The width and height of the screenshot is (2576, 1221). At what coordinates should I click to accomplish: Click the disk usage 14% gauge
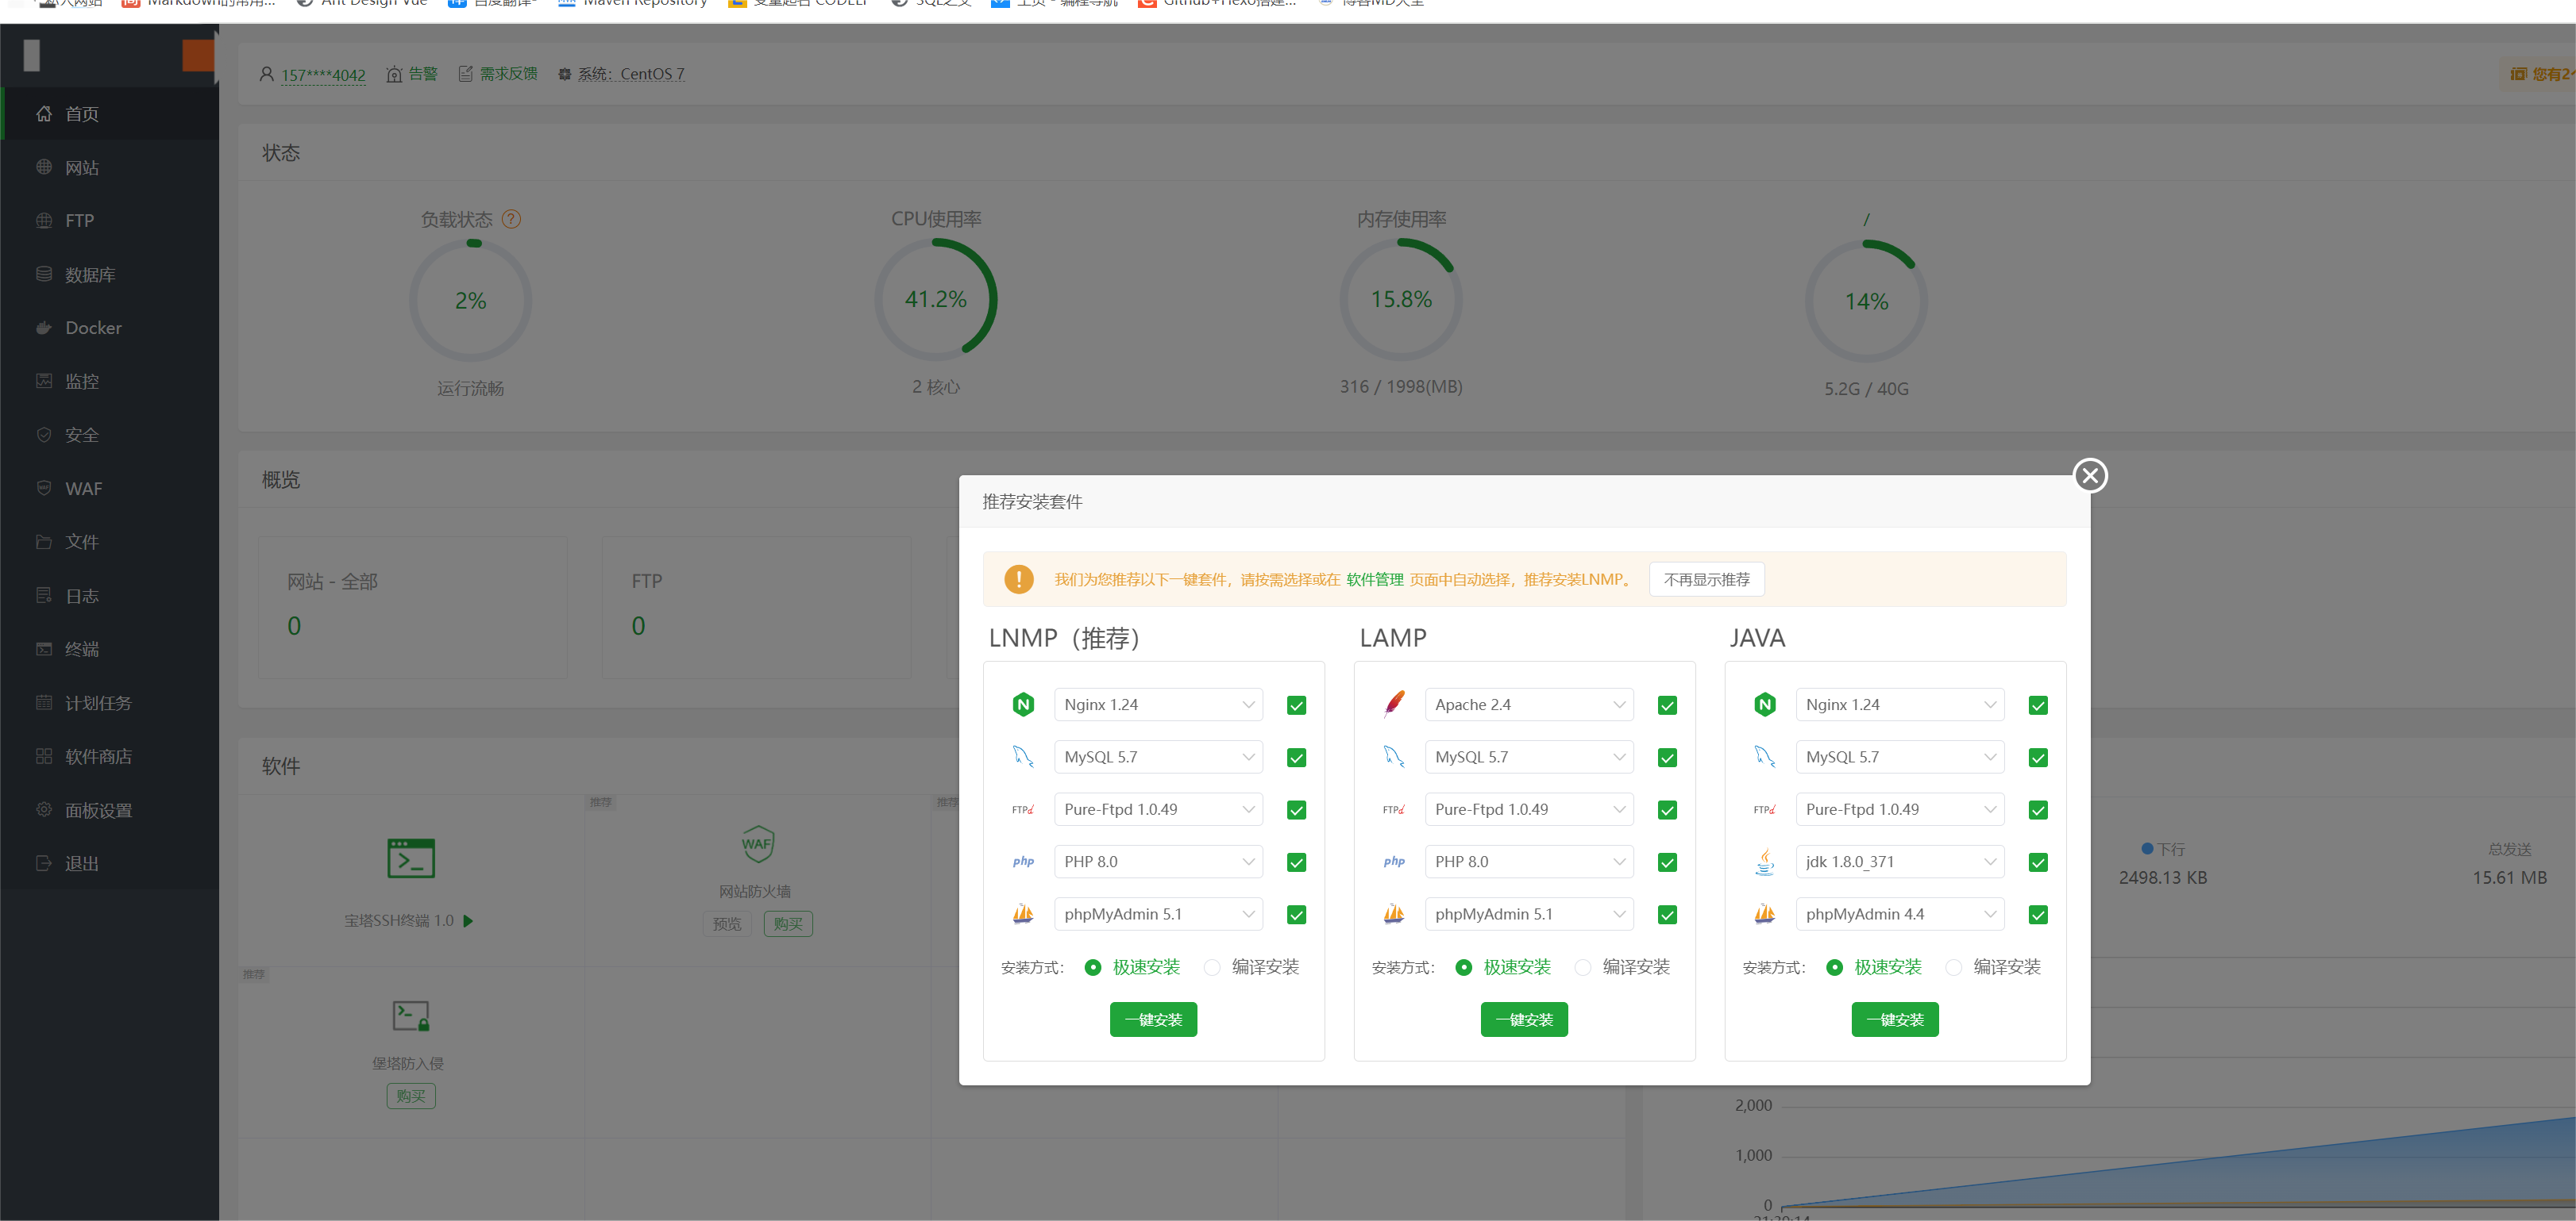pyautogui.click(x=1866, y=301)
